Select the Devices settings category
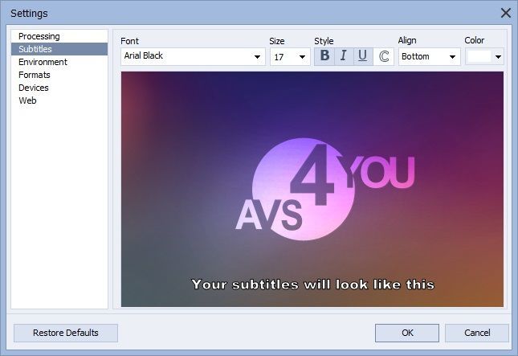Image resolution: width=518 pixels, height=356 pixels. pos(59,88)
